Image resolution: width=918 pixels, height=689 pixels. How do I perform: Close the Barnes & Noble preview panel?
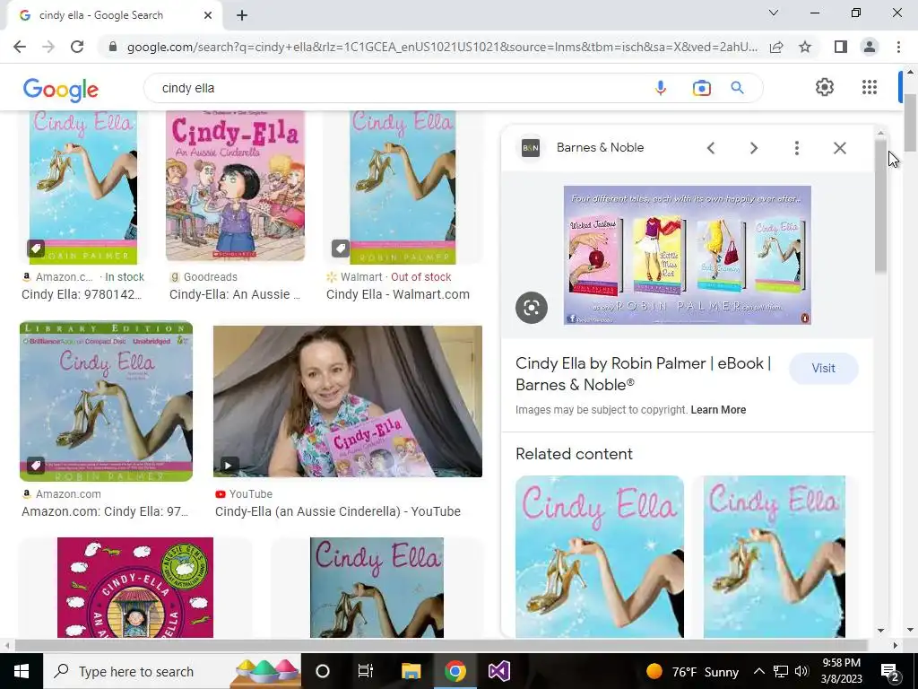(x=839, y=148)
